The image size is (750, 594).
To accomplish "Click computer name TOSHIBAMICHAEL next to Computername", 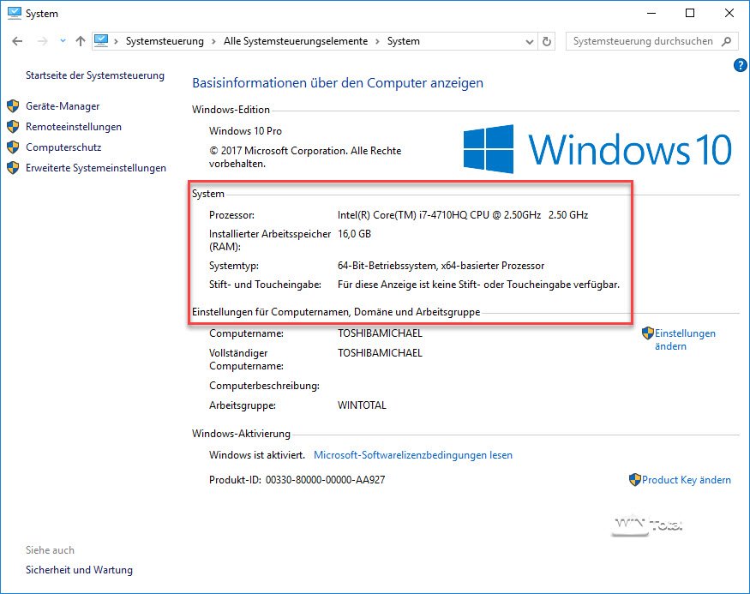I will click(380, 333).
